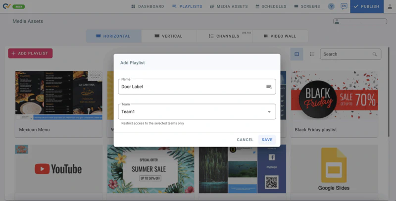
Task: Click the Publish button
Action: coord(367,6)
